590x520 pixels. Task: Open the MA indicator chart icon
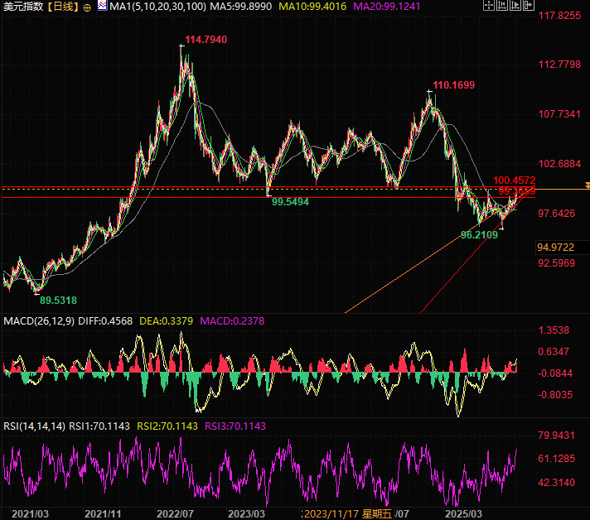click(x=102, y=6)
